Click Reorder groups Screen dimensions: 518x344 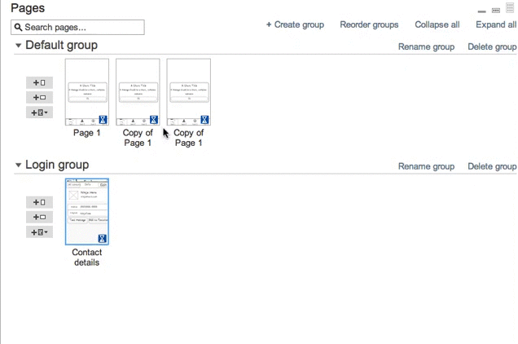(x=369, y=24)
